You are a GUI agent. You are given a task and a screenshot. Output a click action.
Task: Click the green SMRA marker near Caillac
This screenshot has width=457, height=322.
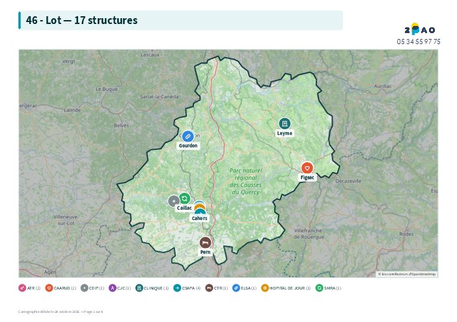click(184, 199)
